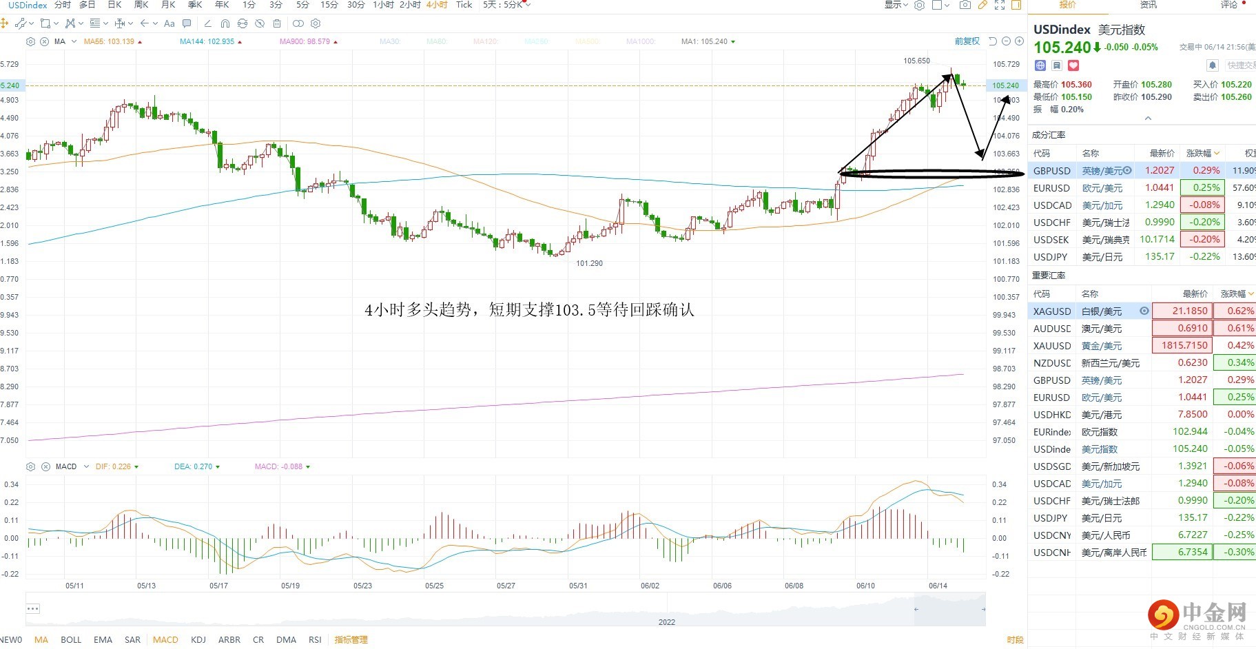
Task: Sort by 涨跌幅 in 成分汇率 table
Action: pyautogui.click(x=1203, y=153)
